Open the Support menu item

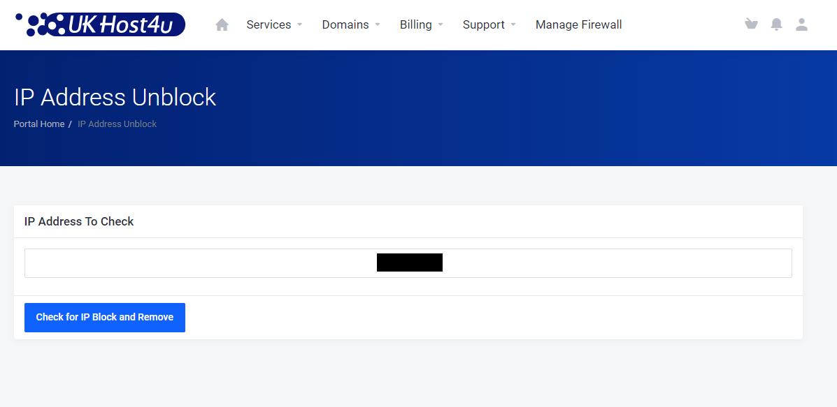pyautogui.click(x=484, y=24)
